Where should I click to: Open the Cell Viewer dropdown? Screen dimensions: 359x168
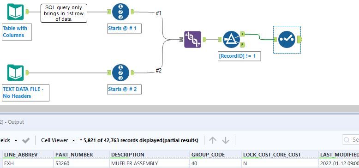click(x=58, y=140)
